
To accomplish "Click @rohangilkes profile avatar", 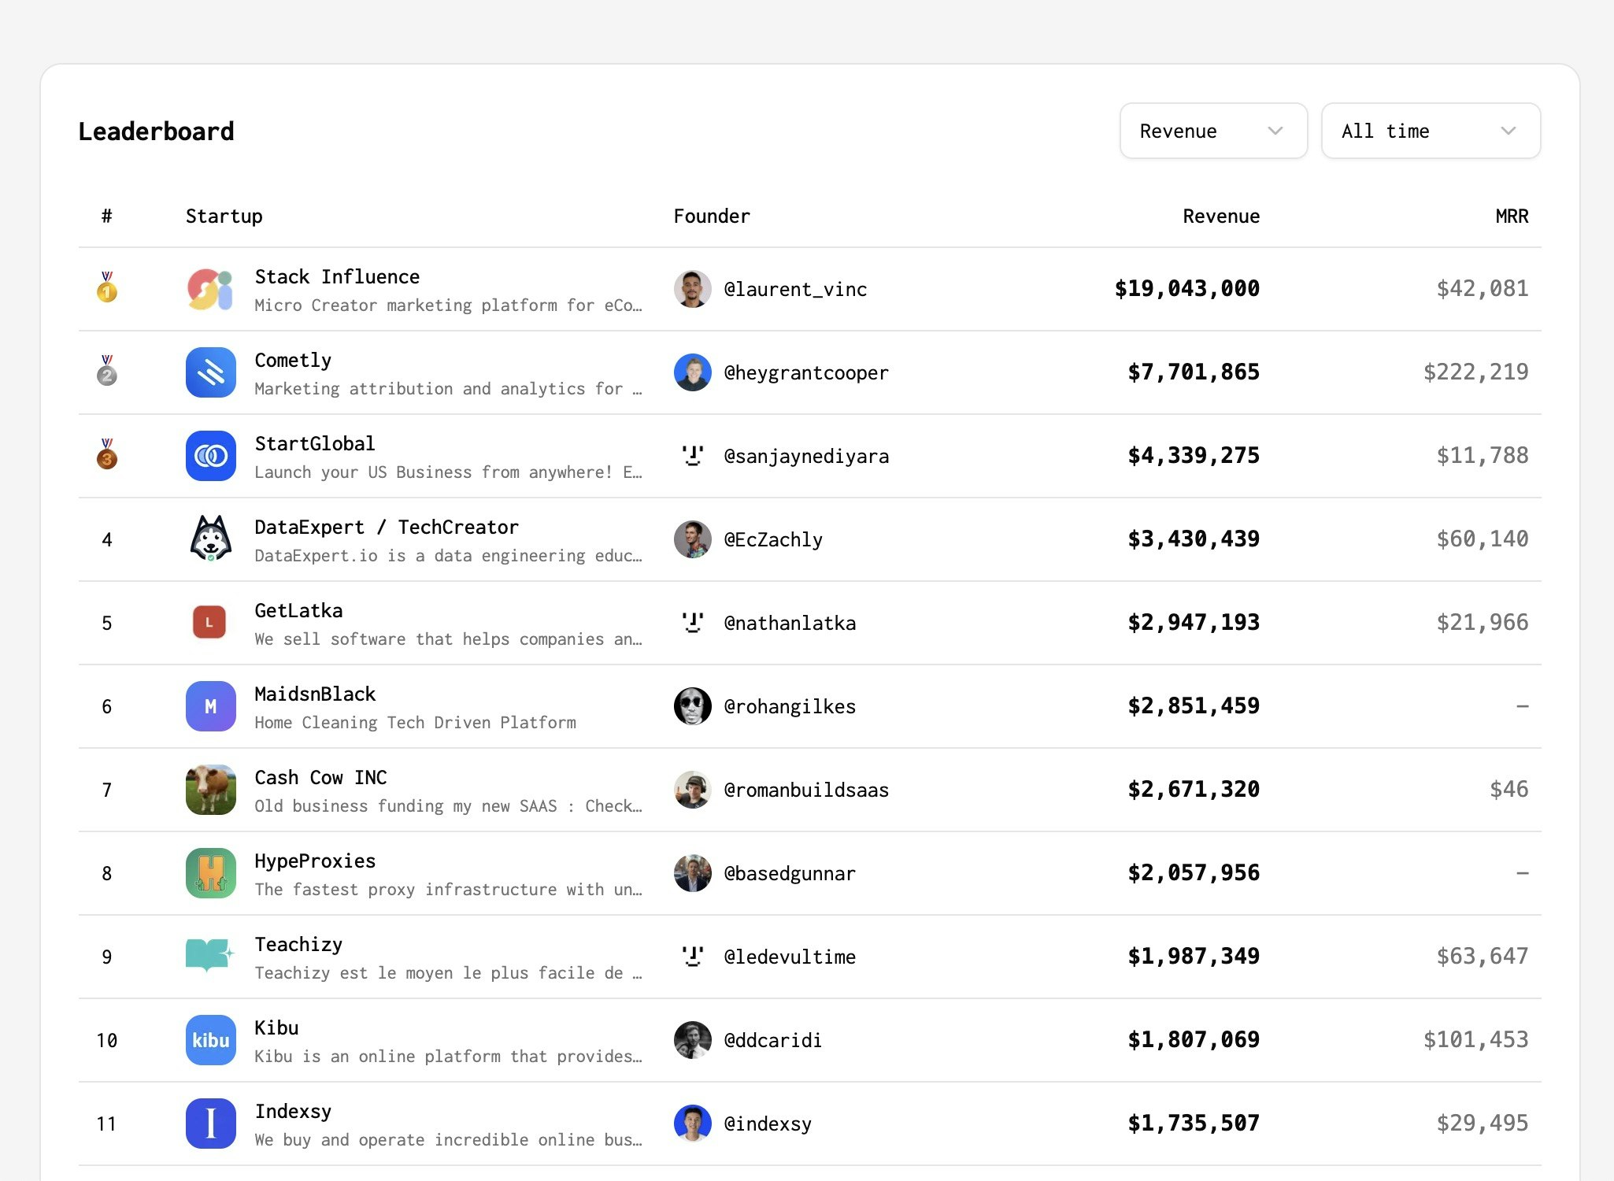I will coord(692,706).
